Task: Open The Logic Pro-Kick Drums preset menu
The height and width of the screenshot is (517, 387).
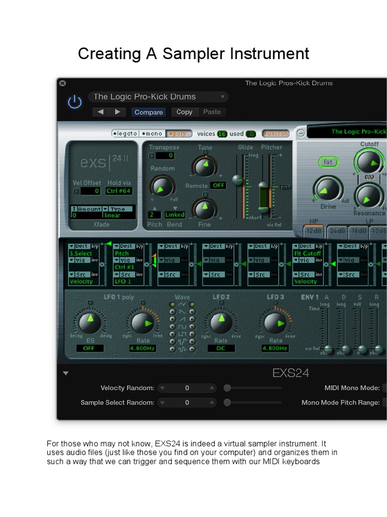Action: [158, 97]
